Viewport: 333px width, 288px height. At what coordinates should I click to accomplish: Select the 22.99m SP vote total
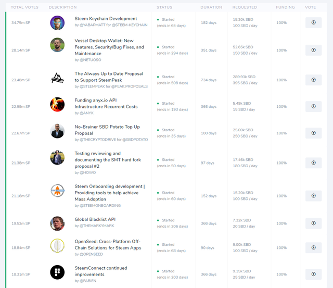point(21,107)
